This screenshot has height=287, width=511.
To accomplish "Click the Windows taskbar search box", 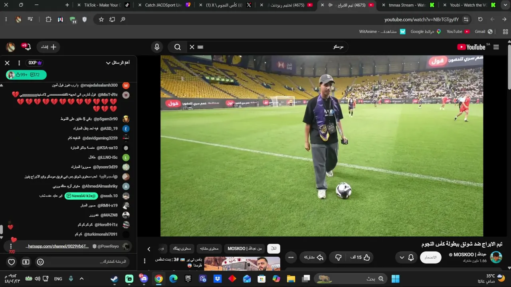I will pyautogui.click(x=351, y=279).
